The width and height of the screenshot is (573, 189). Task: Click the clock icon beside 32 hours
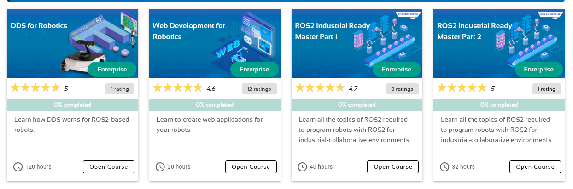tap(444, 167)
